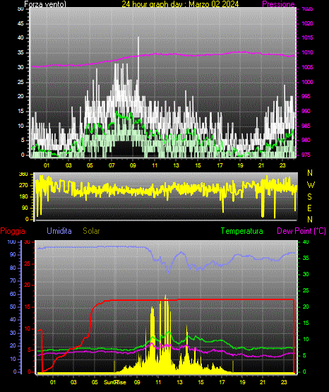Click red rain axis value 25

click(28, 263)
